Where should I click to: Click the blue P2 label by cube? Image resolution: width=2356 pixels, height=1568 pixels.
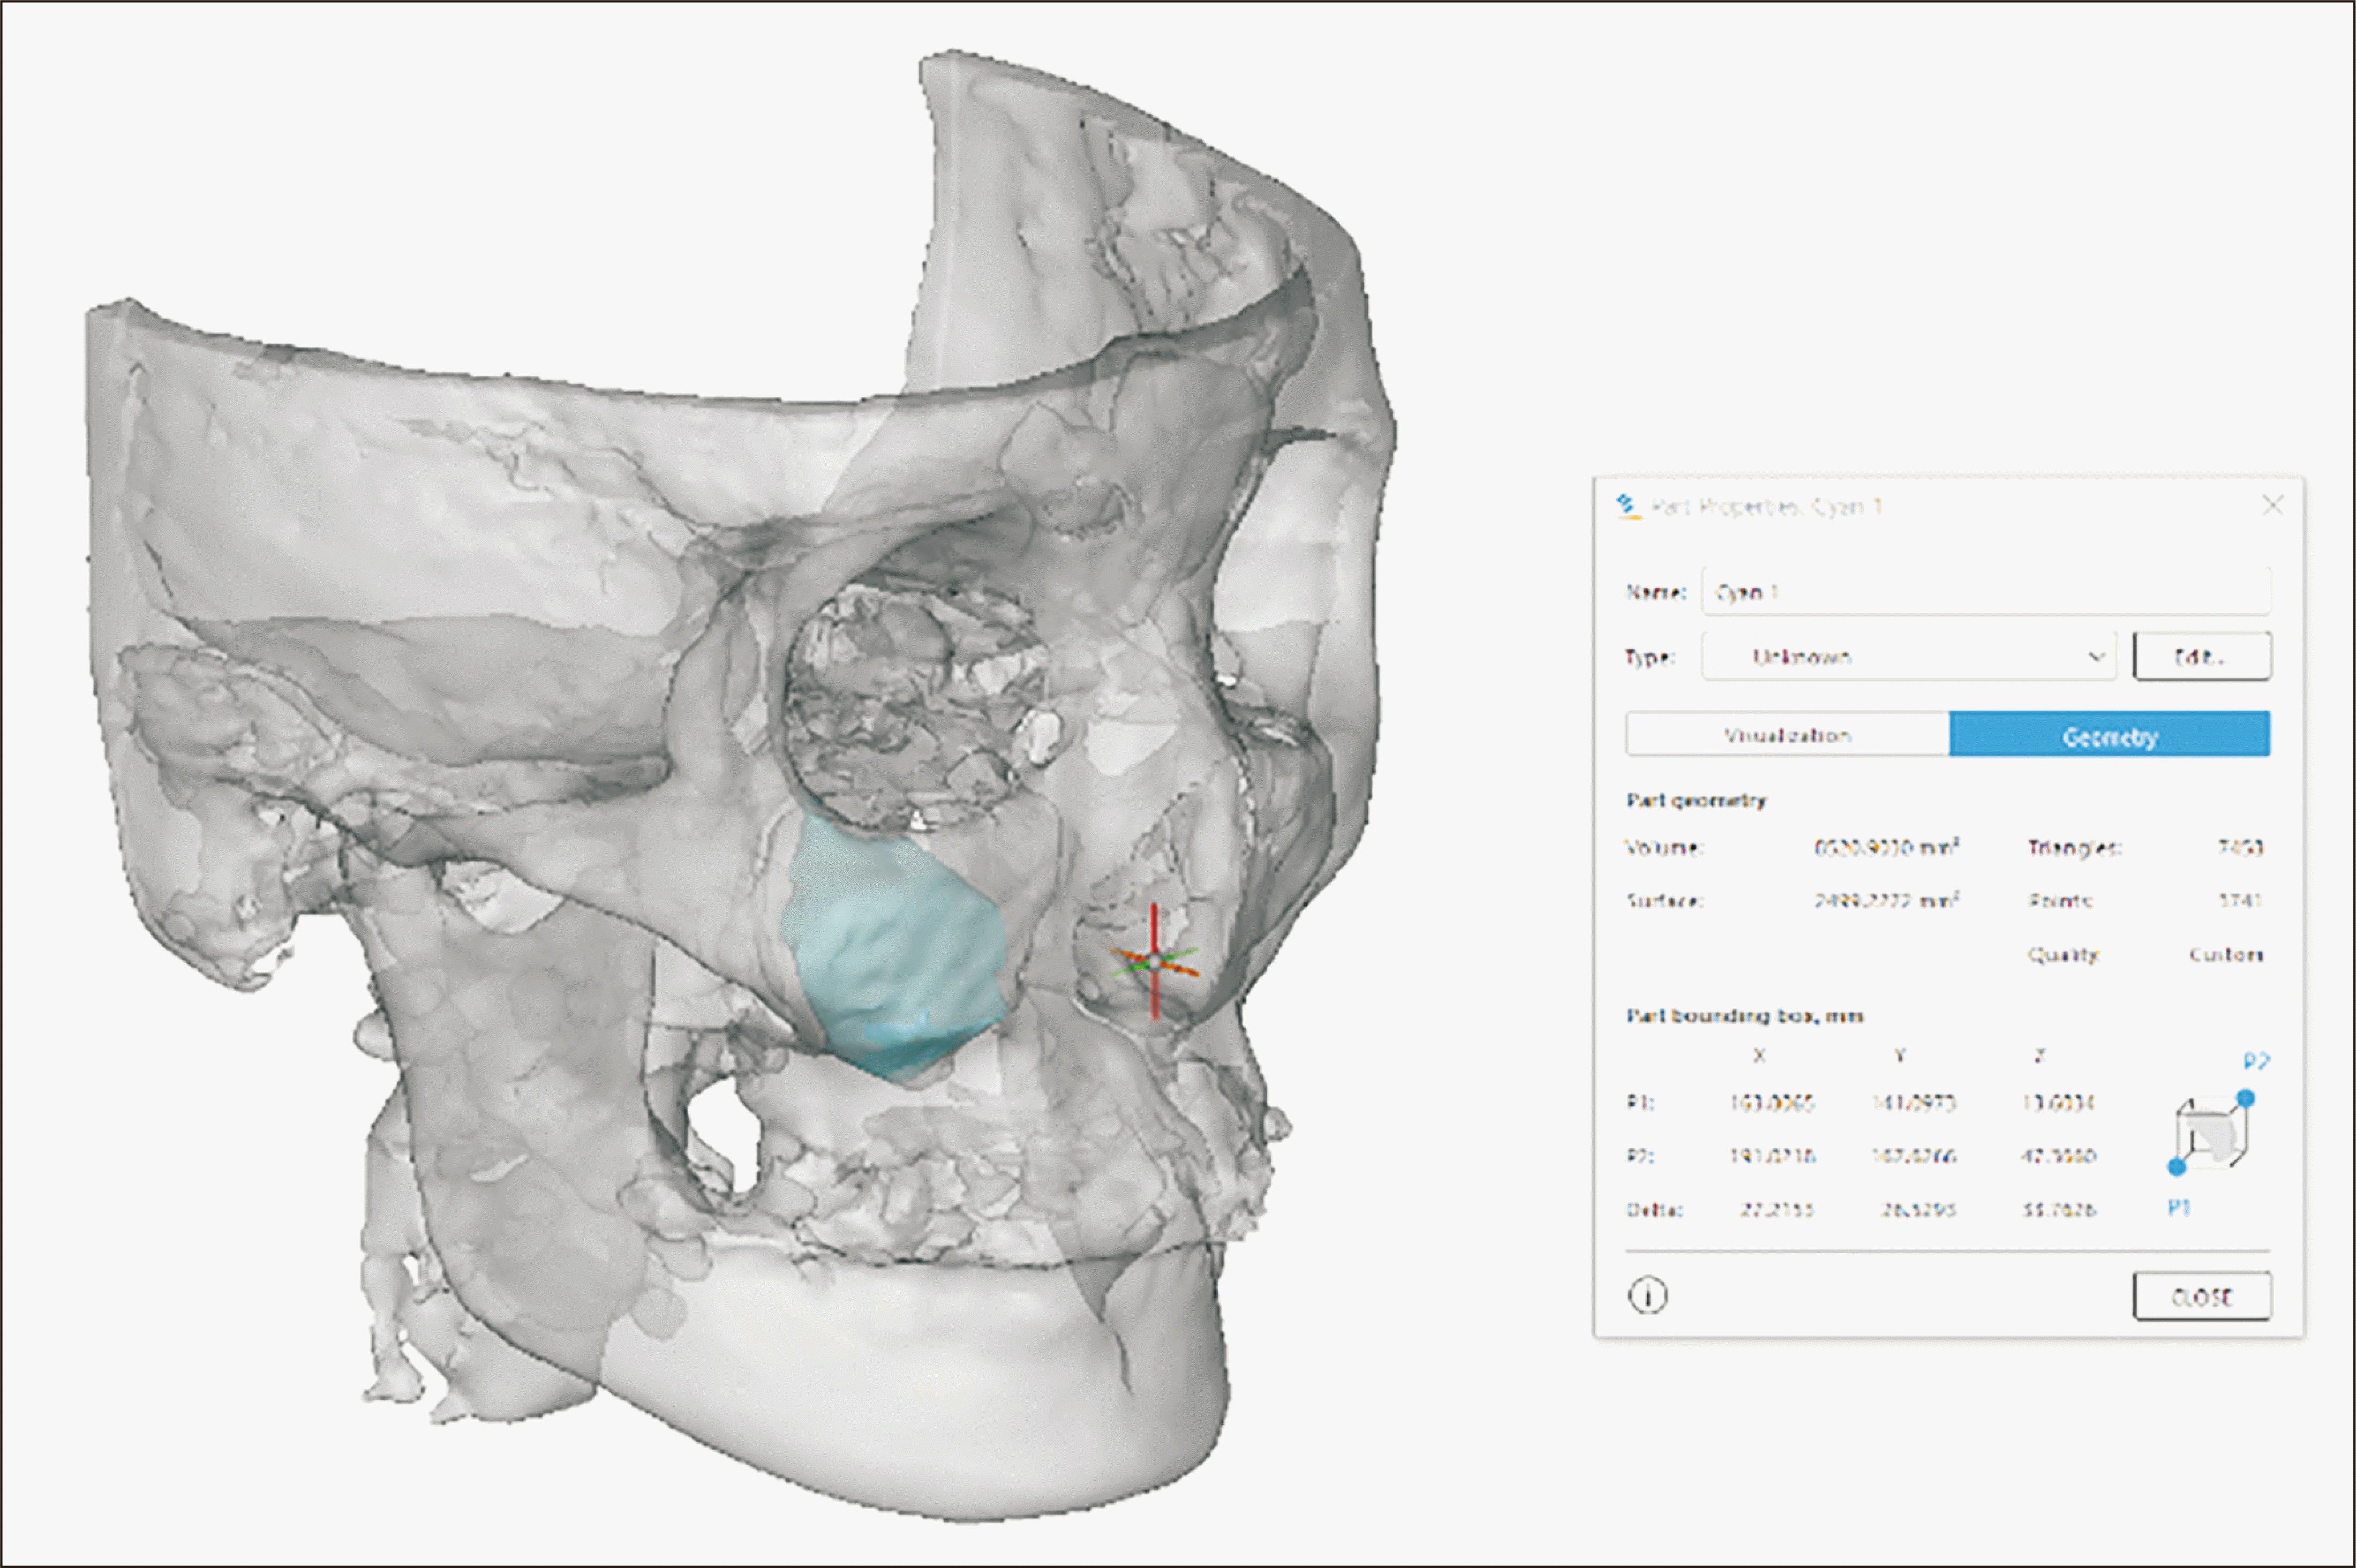(2257, 1061)
